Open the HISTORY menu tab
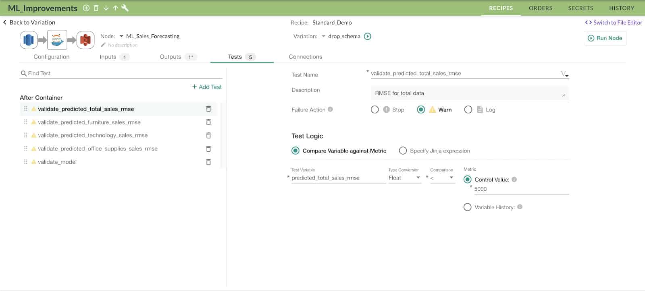 pos(621,8)
